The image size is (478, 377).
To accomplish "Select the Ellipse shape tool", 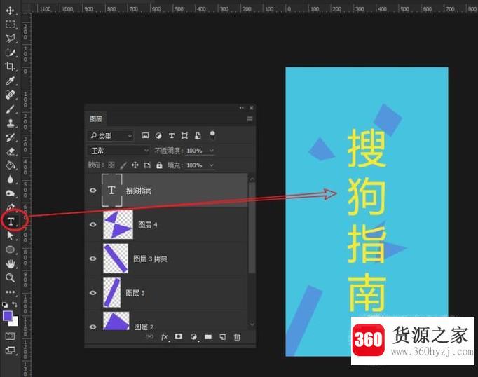I will coord(10,249).
